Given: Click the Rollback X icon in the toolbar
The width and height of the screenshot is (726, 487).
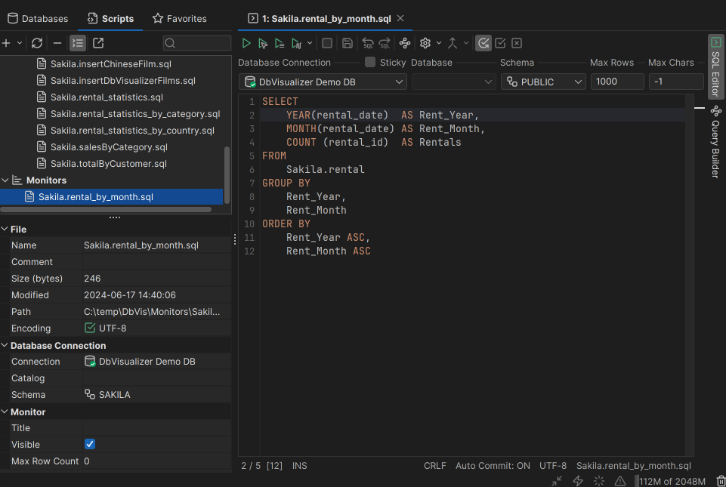Looking at the screenshot, I should pos(517,44).
